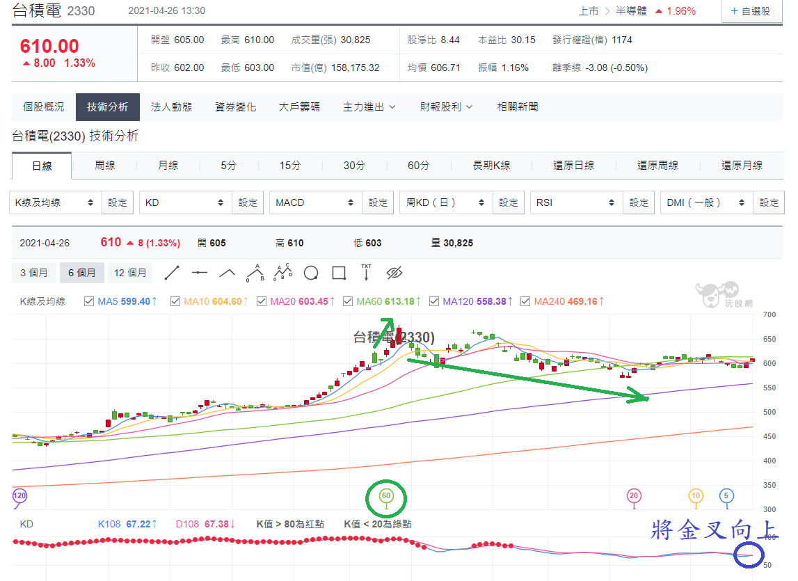
Task: Toggle the MA60 checkbox
Action: point(348,301)
